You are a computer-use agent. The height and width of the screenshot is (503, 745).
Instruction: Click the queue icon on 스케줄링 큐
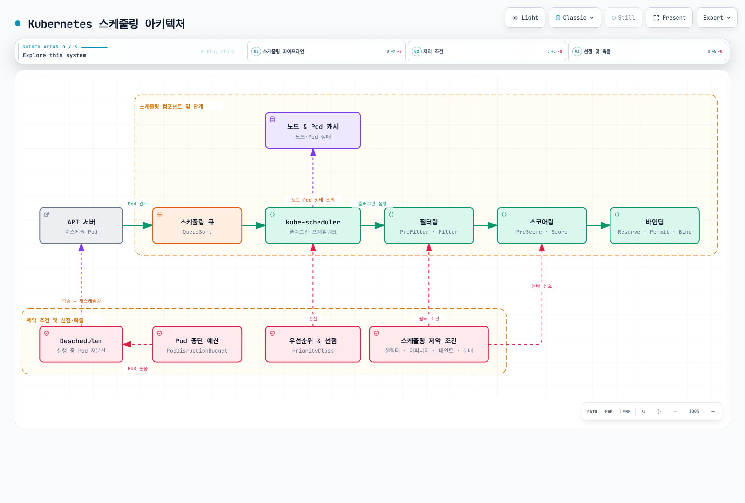pyautogui.click(x=160, y=214)
